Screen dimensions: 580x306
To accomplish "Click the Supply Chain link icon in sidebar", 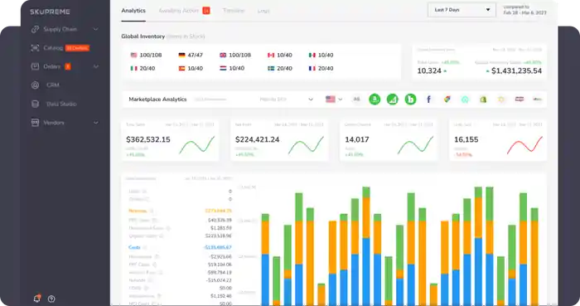I will (x=35, y=29).
